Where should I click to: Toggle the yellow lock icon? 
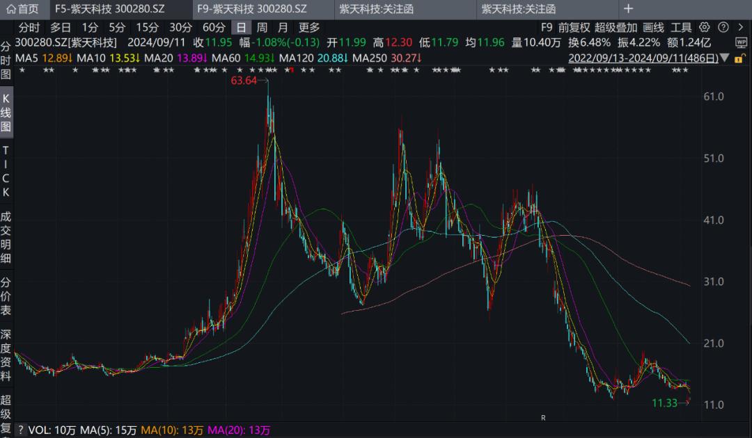coord(740,58)
